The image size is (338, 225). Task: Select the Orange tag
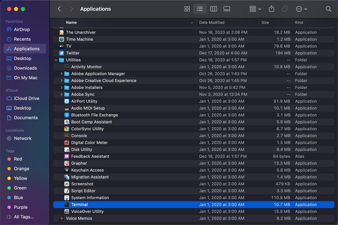pyautogui.click(x=25, y=169)
